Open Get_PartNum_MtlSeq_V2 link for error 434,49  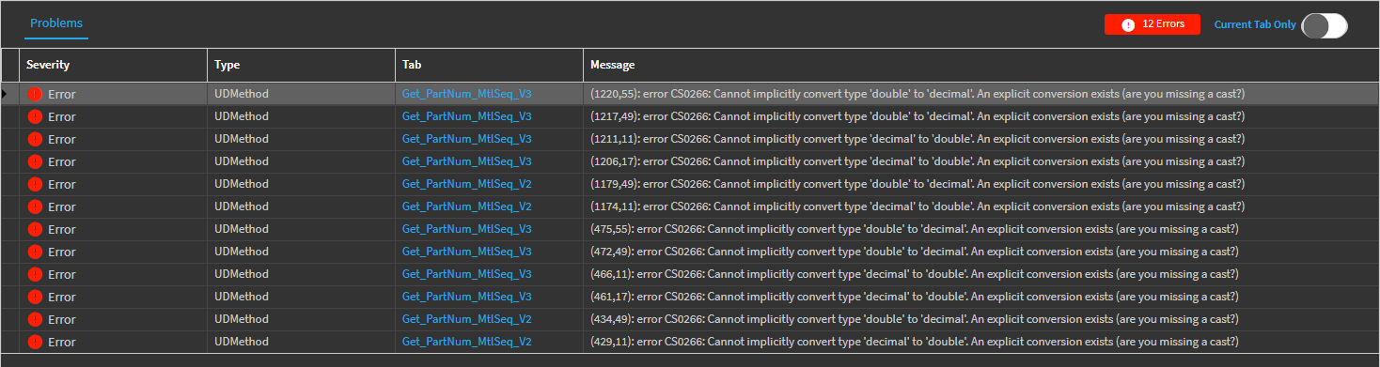467,319
